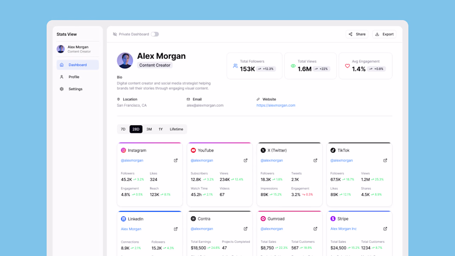Open the alexmorgan.com website link
Image resolution: width=455 pixels, height=256 pixels.
(275, 105)
